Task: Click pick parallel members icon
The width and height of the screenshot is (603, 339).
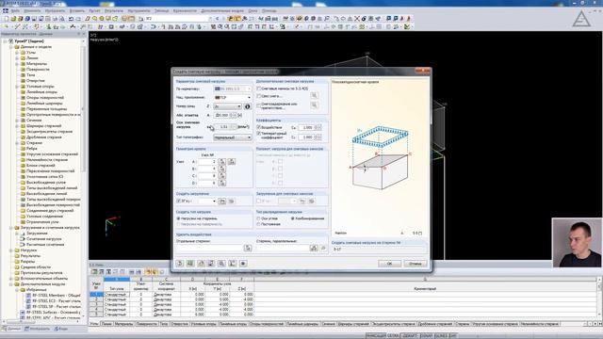Action: pyautogui.click(x=314, y=249)
